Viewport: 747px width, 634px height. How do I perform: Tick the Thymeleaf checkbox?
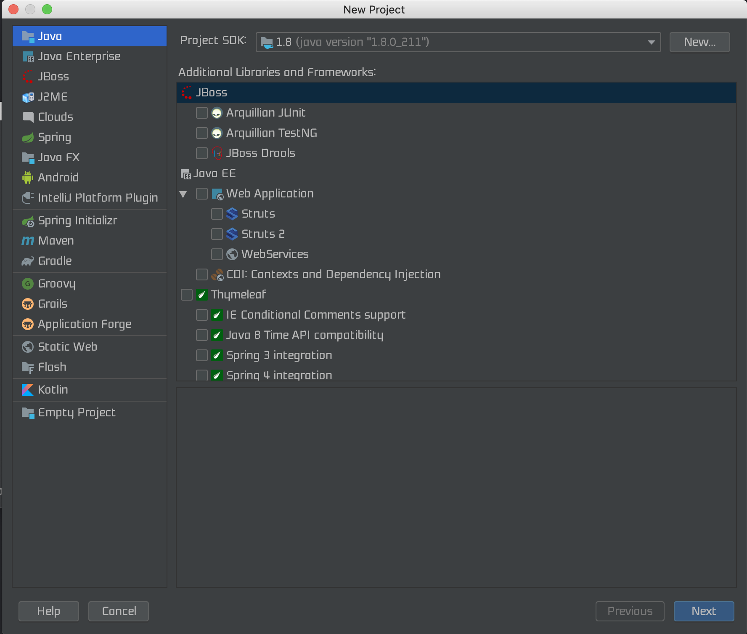[187, 295]
